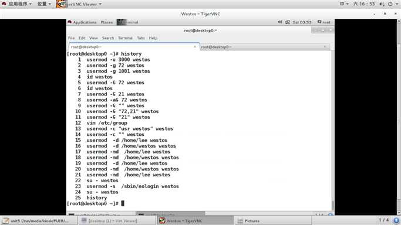401x225 pixels.
Task: Click the VNC viewer right-edge scrollbar up arrow
Action: pos(399,21)
